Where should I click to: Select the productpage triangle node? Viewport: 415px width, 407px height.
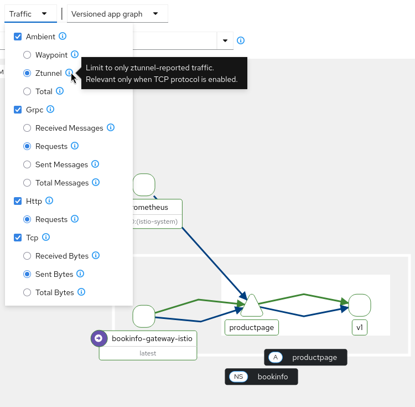pyautogui.click(x=251, y=306)
